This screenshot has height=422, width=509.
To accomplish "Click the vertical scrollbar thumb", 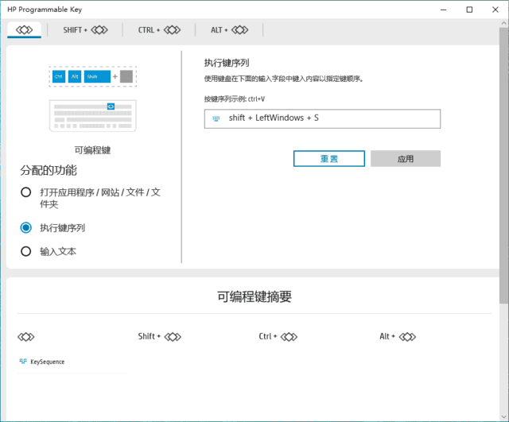I will point(503,165).
